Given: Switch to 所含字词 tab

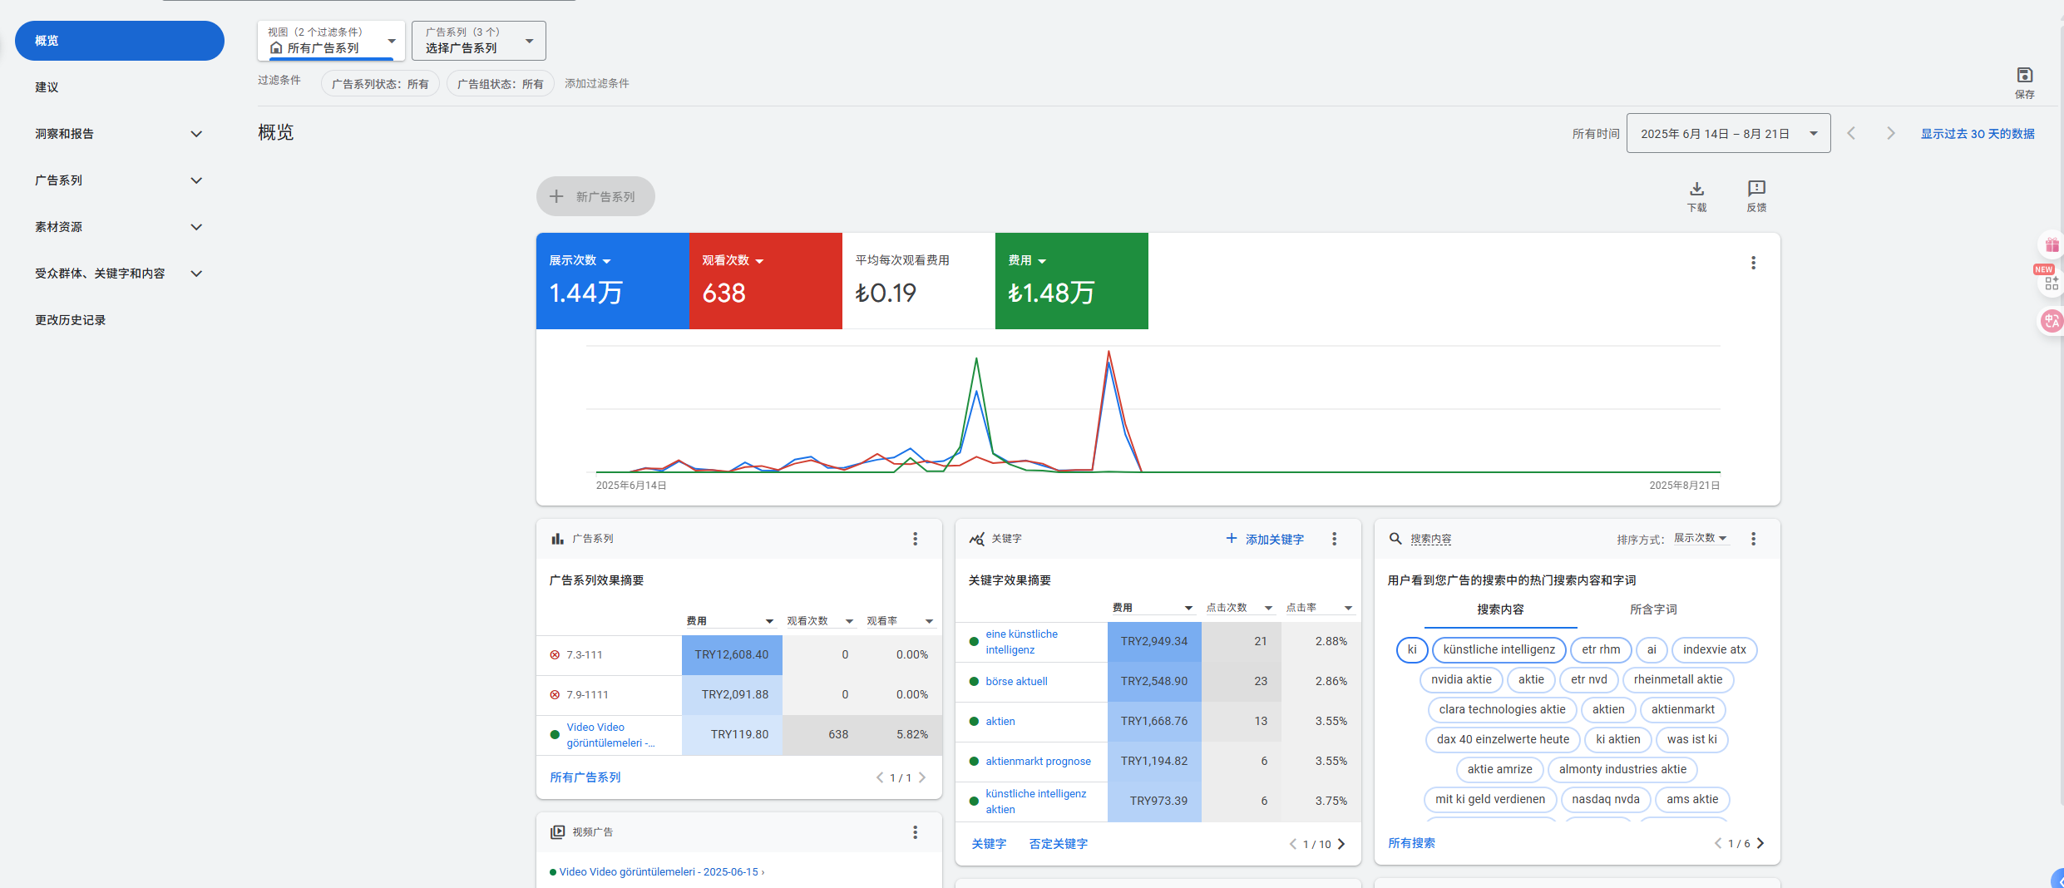Looking at the screenshot, I should click(1652, 609).
